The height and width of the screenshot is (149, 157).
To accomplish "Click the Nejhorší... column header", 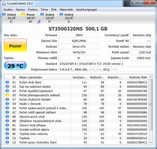I will pos(97,77).
